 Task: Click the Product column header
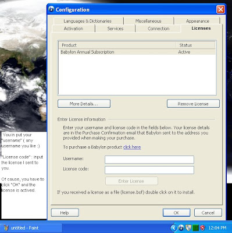point(117,45)
